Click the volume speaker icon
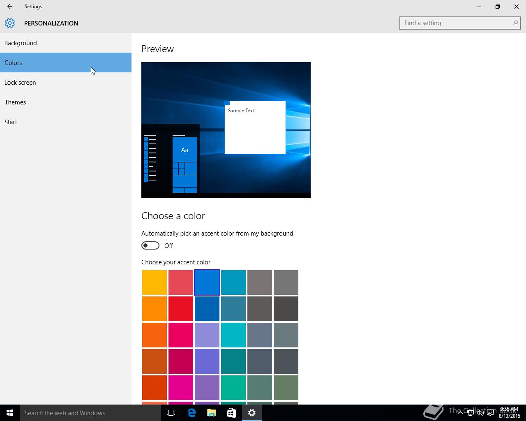The width and height of the screenshot is (526, 421). pyautogui.click(x=480, y=413)
